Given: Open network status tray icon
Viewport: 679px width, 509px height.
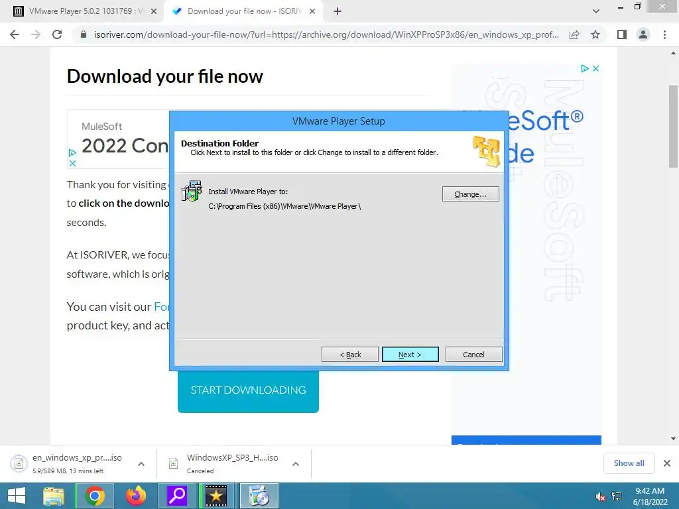Looking at the screenshot, I should [617, 496].
